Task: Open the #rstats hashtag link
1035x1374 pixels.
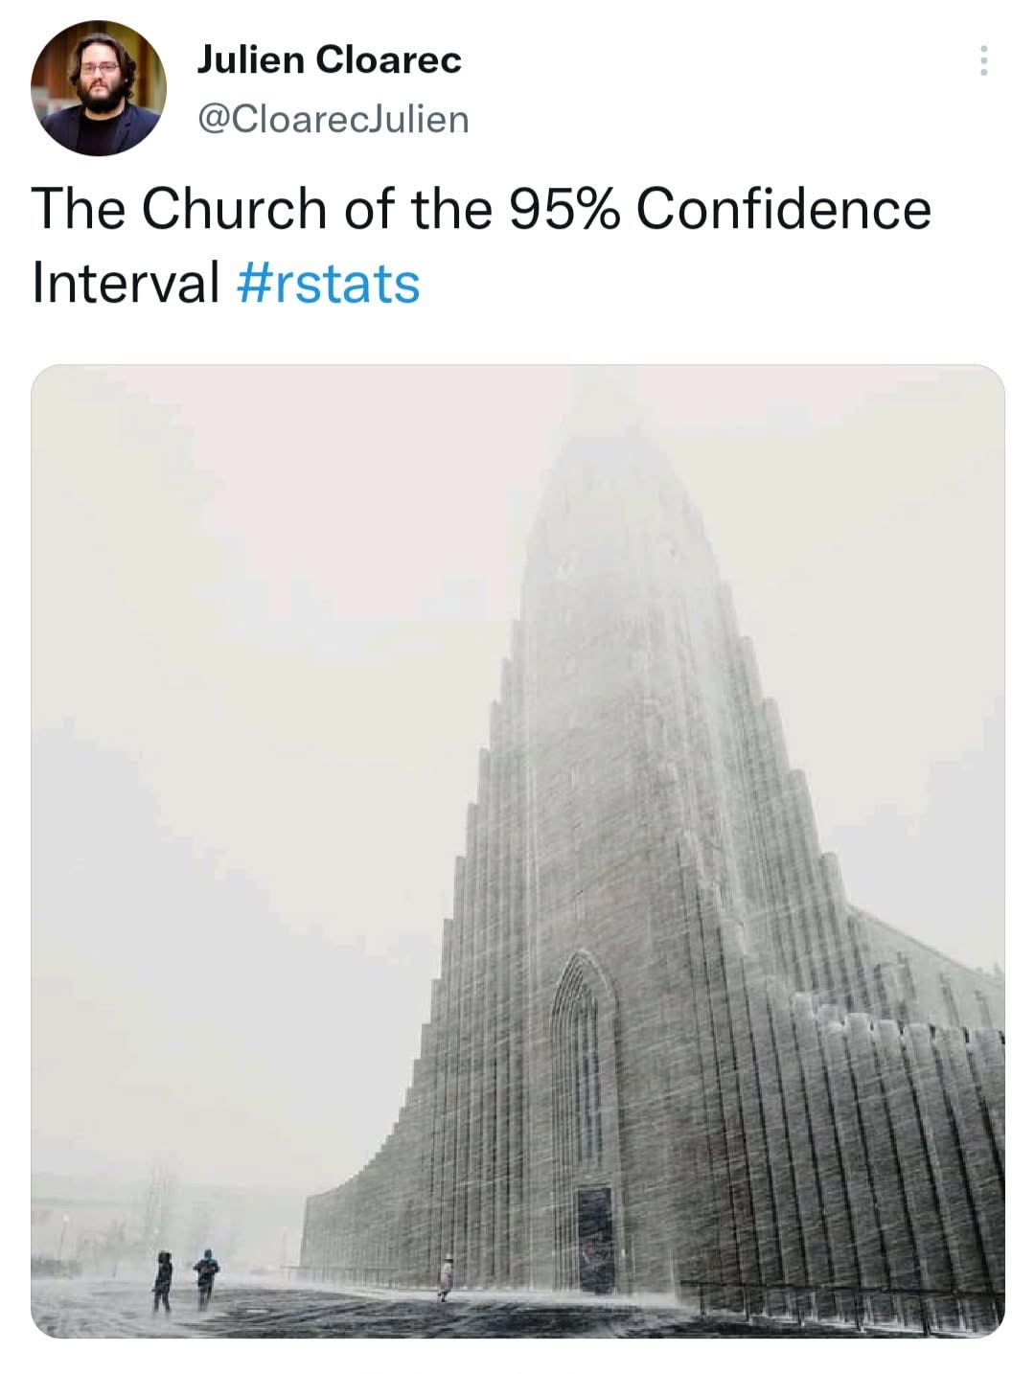Action: [328, 284]
